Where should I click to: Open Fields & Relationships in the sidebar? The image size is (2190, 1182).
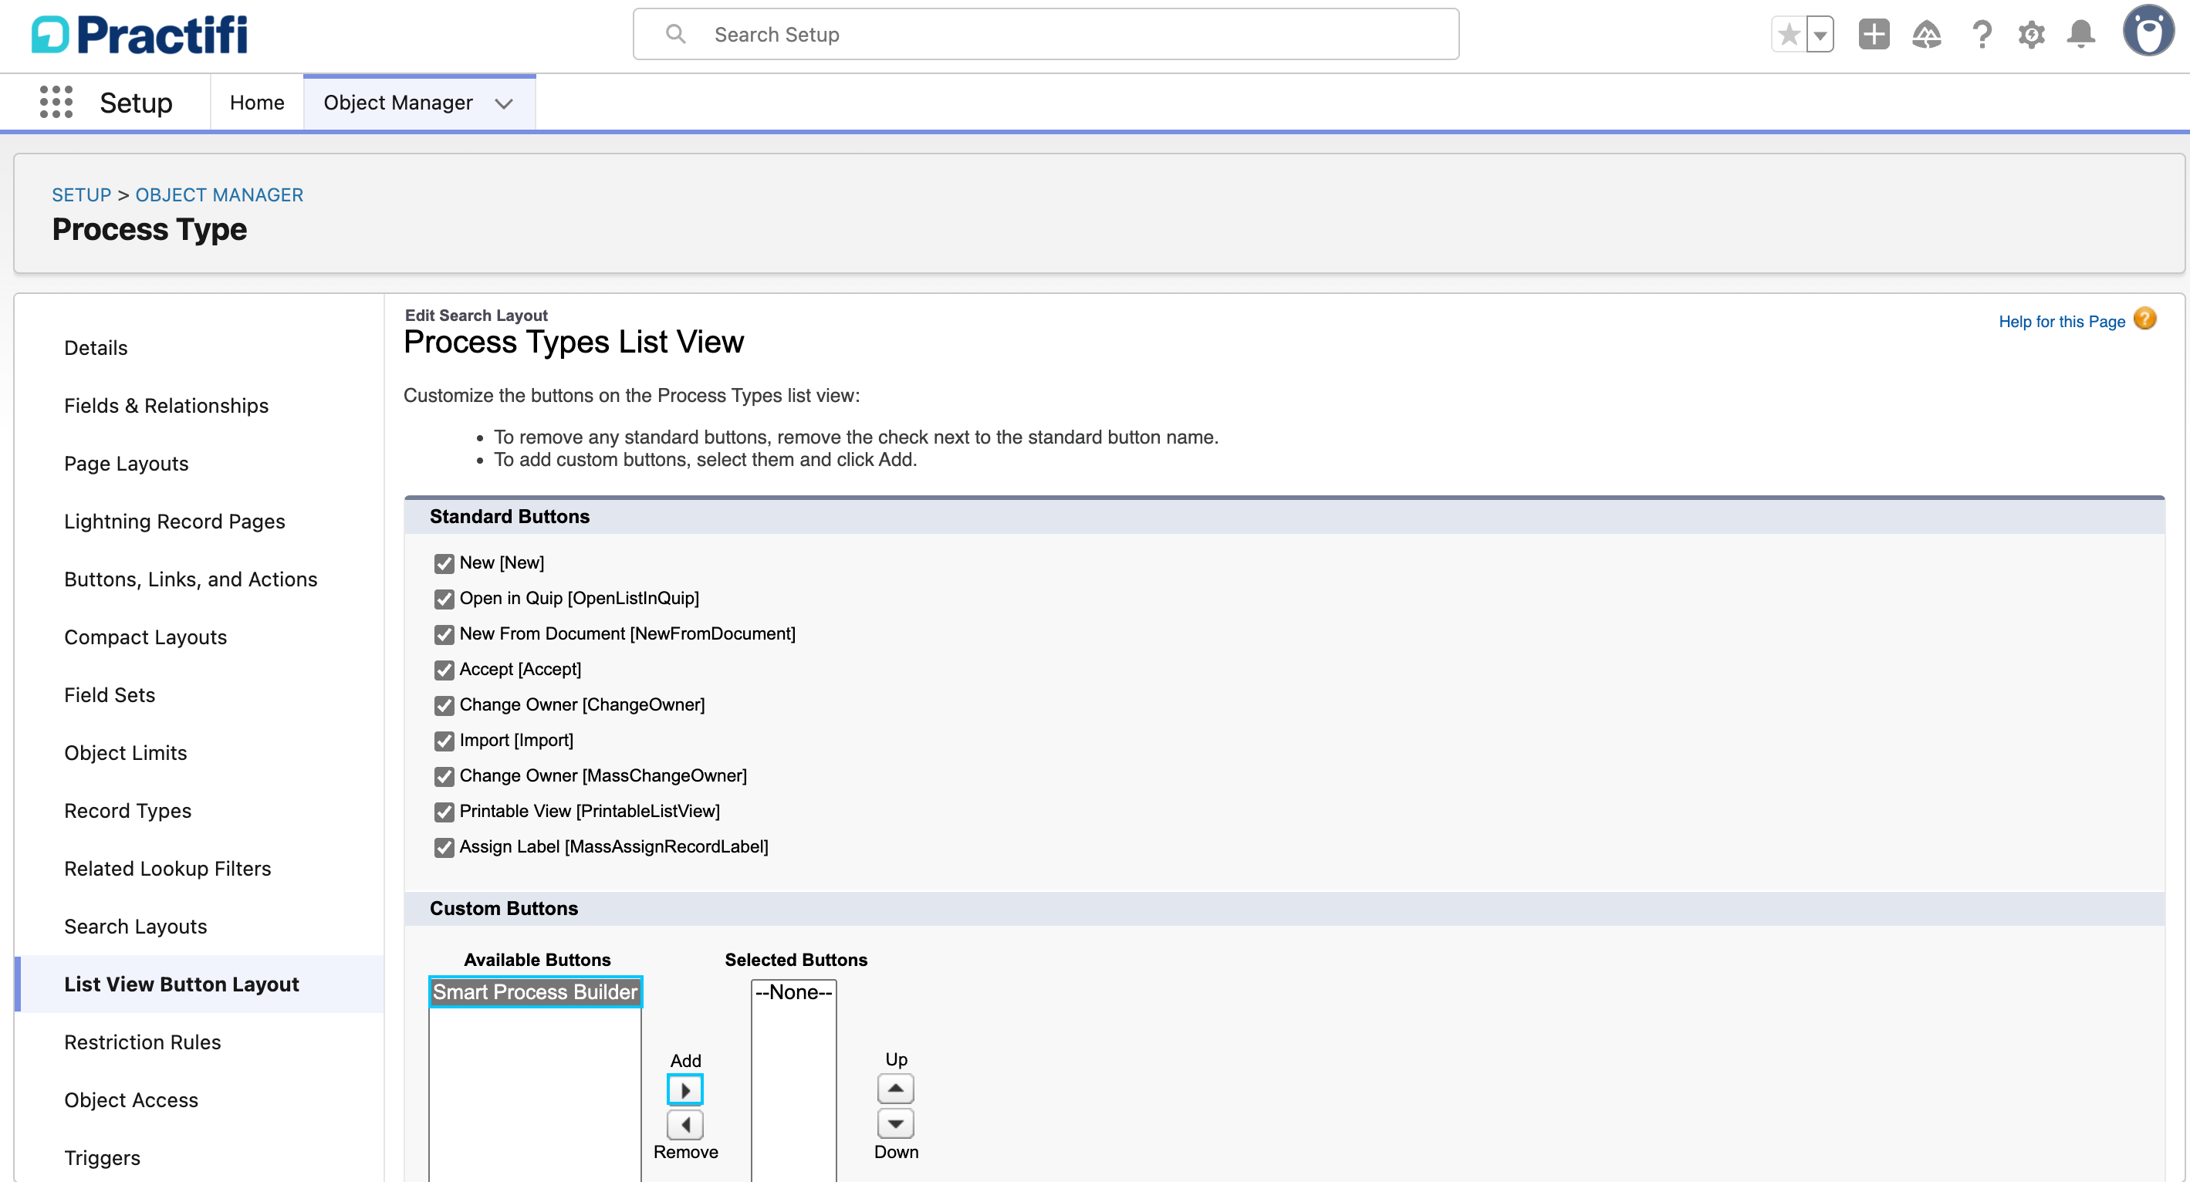point(167,405)
